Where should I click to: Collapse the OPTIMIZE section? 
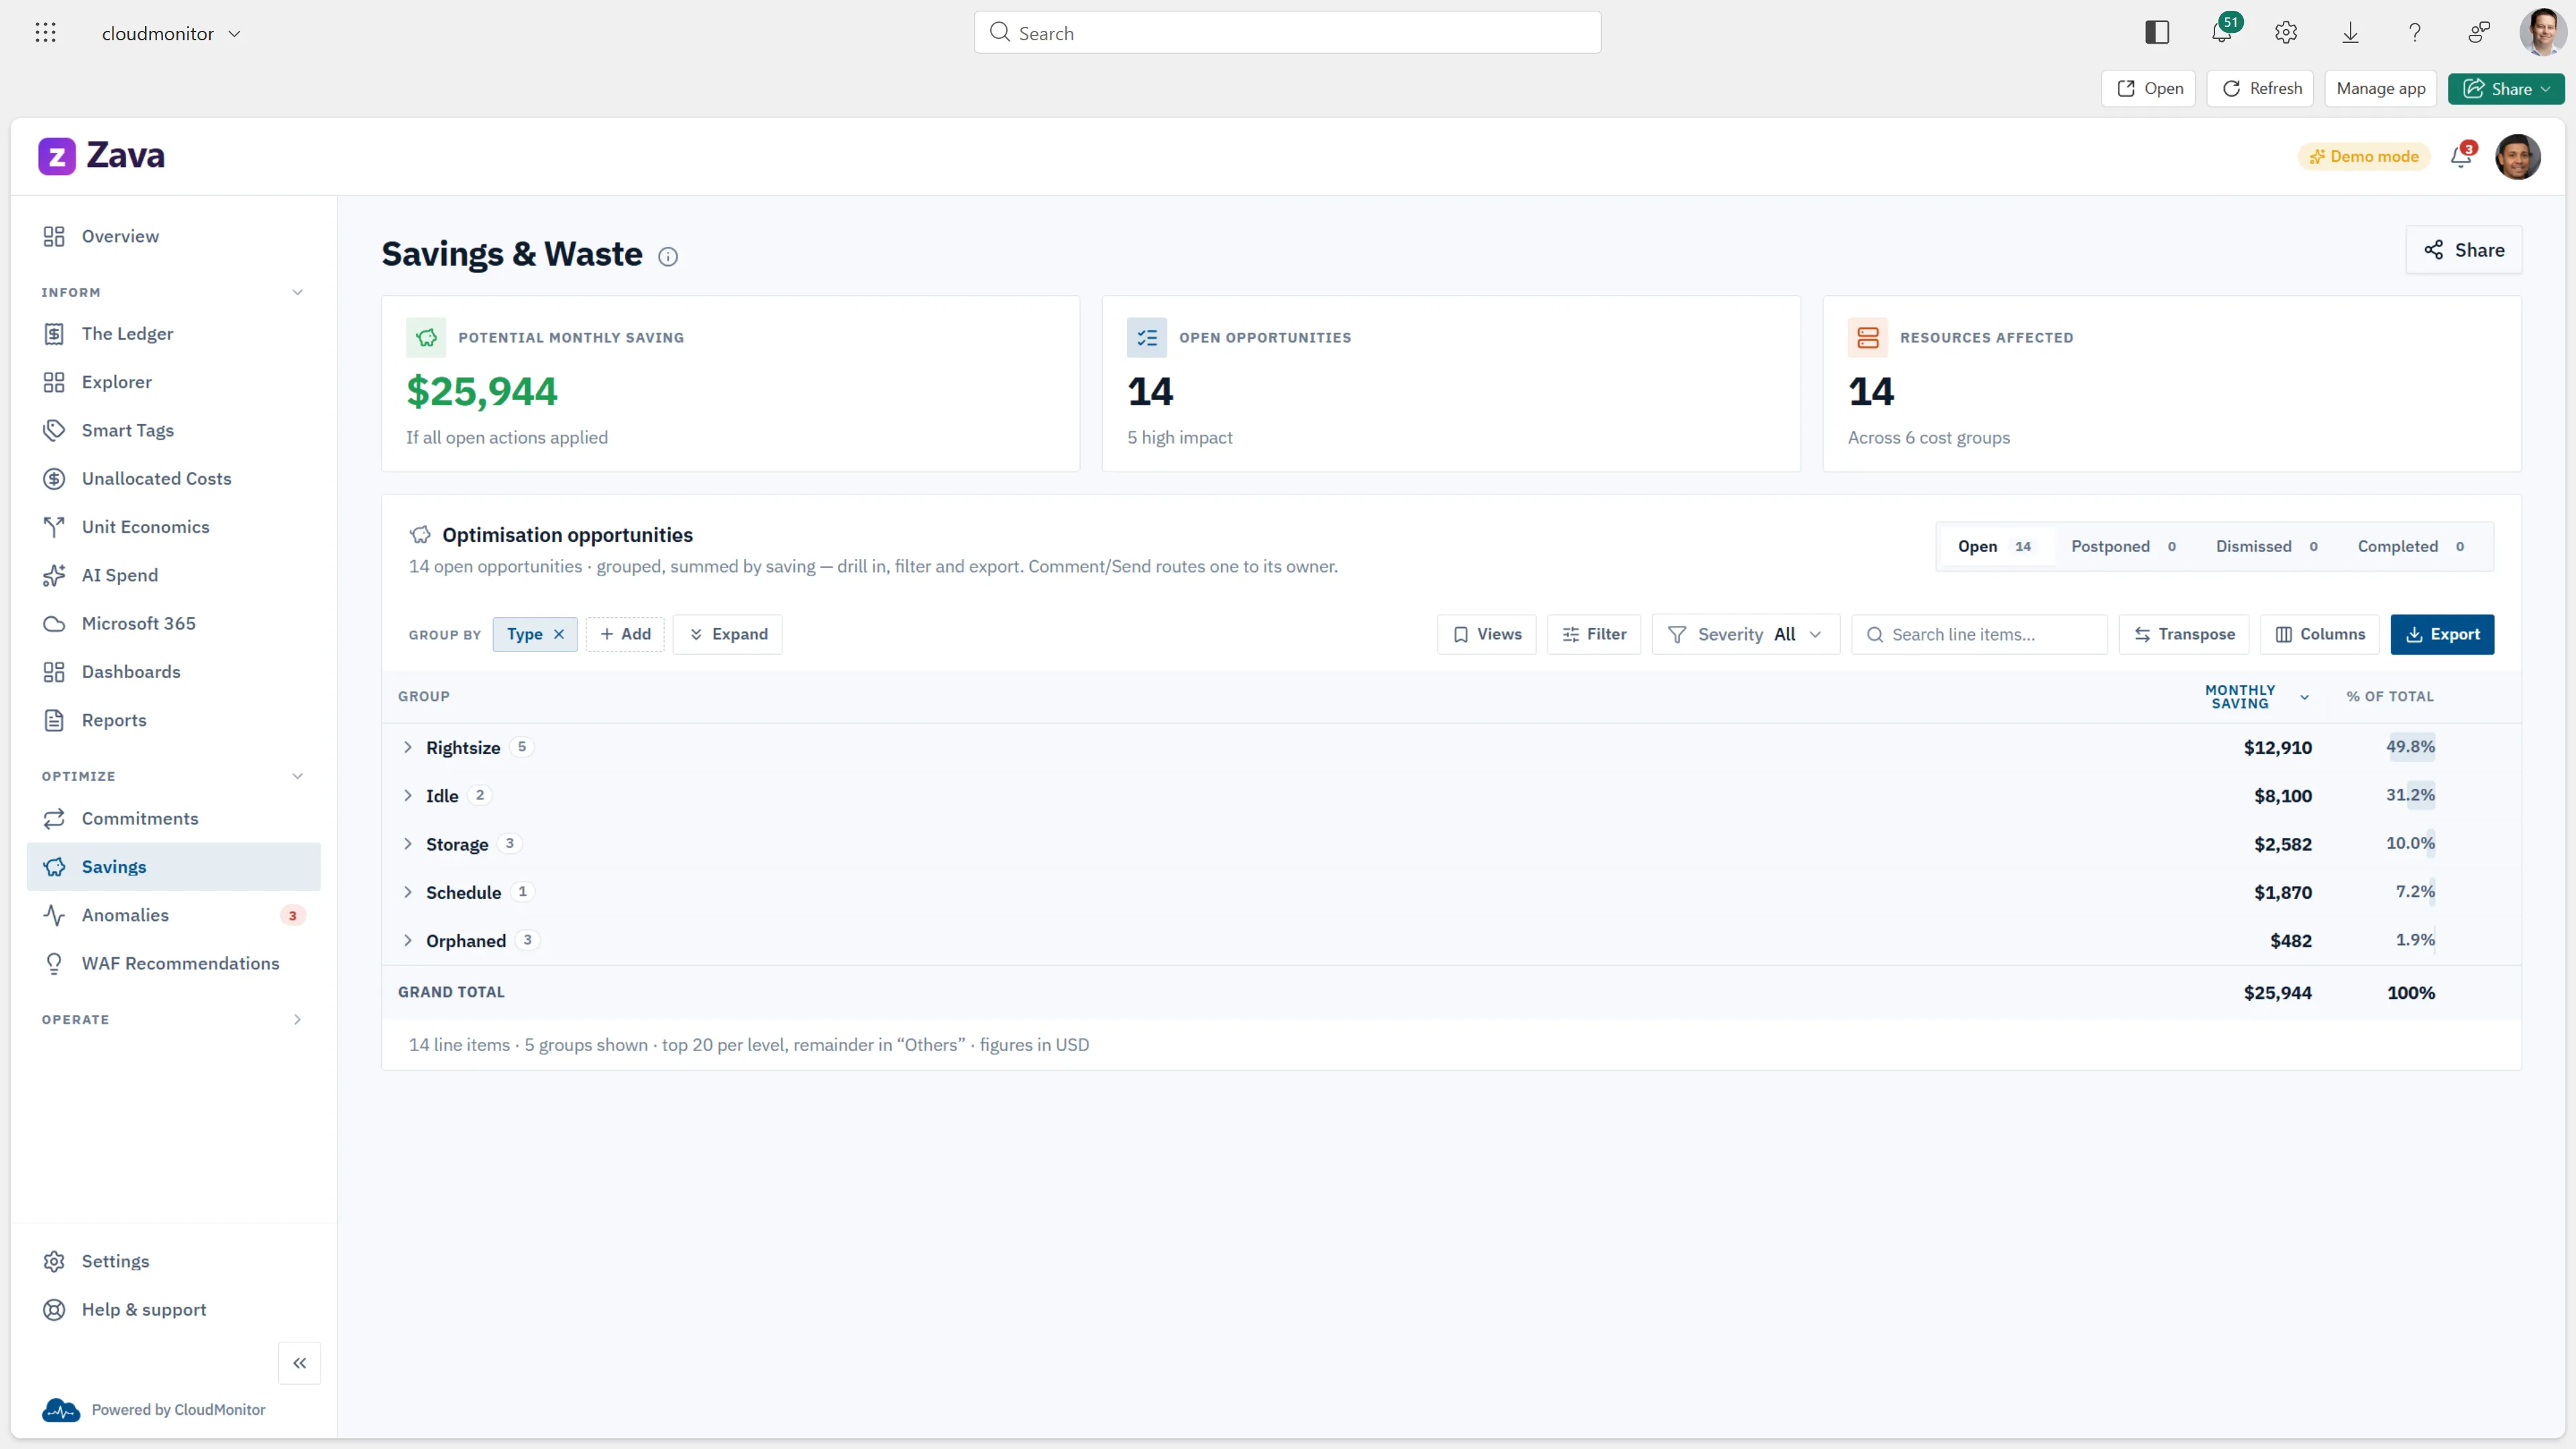[297, 776]
